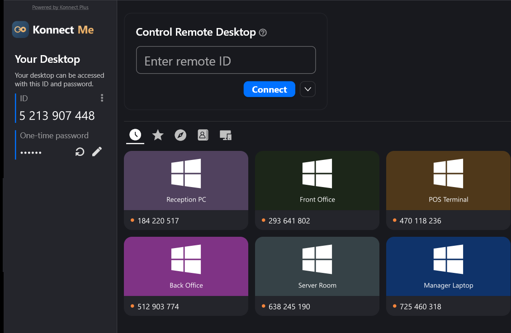Click the Windows logo on Manager Laptop card
This screenshot has height=333, width=511.
448,259
